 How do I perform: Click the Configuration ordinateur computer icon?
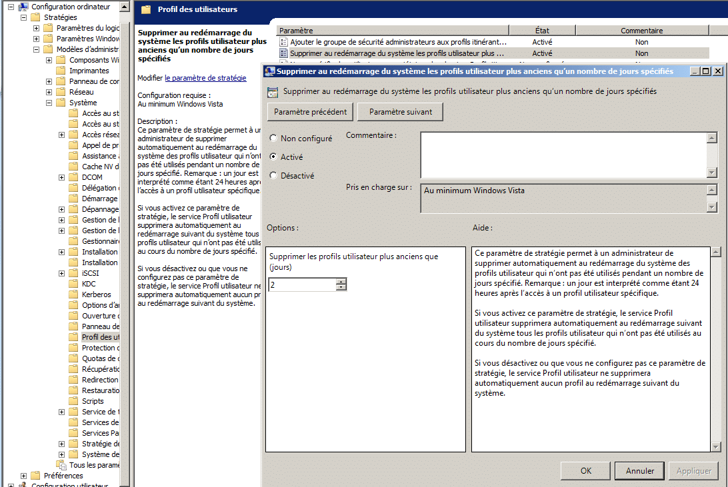(23, 7)
